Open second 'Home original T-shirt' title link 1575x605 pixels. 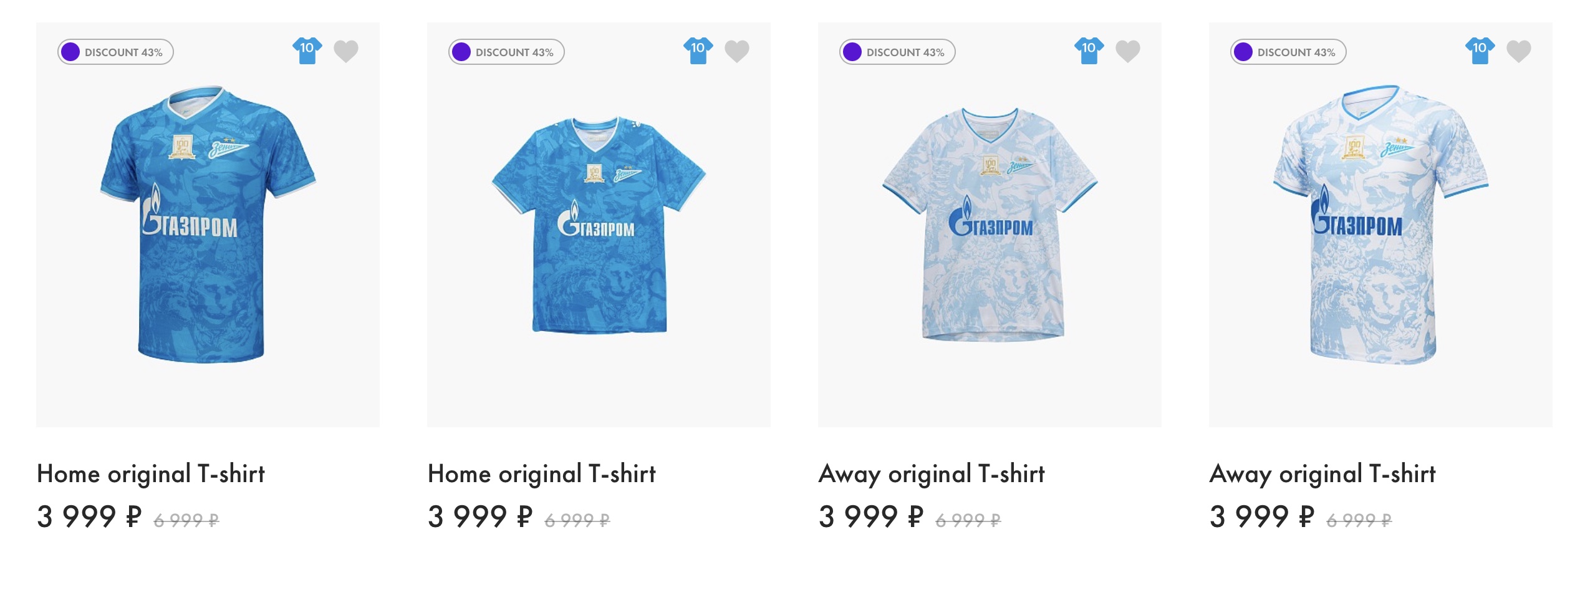pyautogui.click(x=542, y=475)
